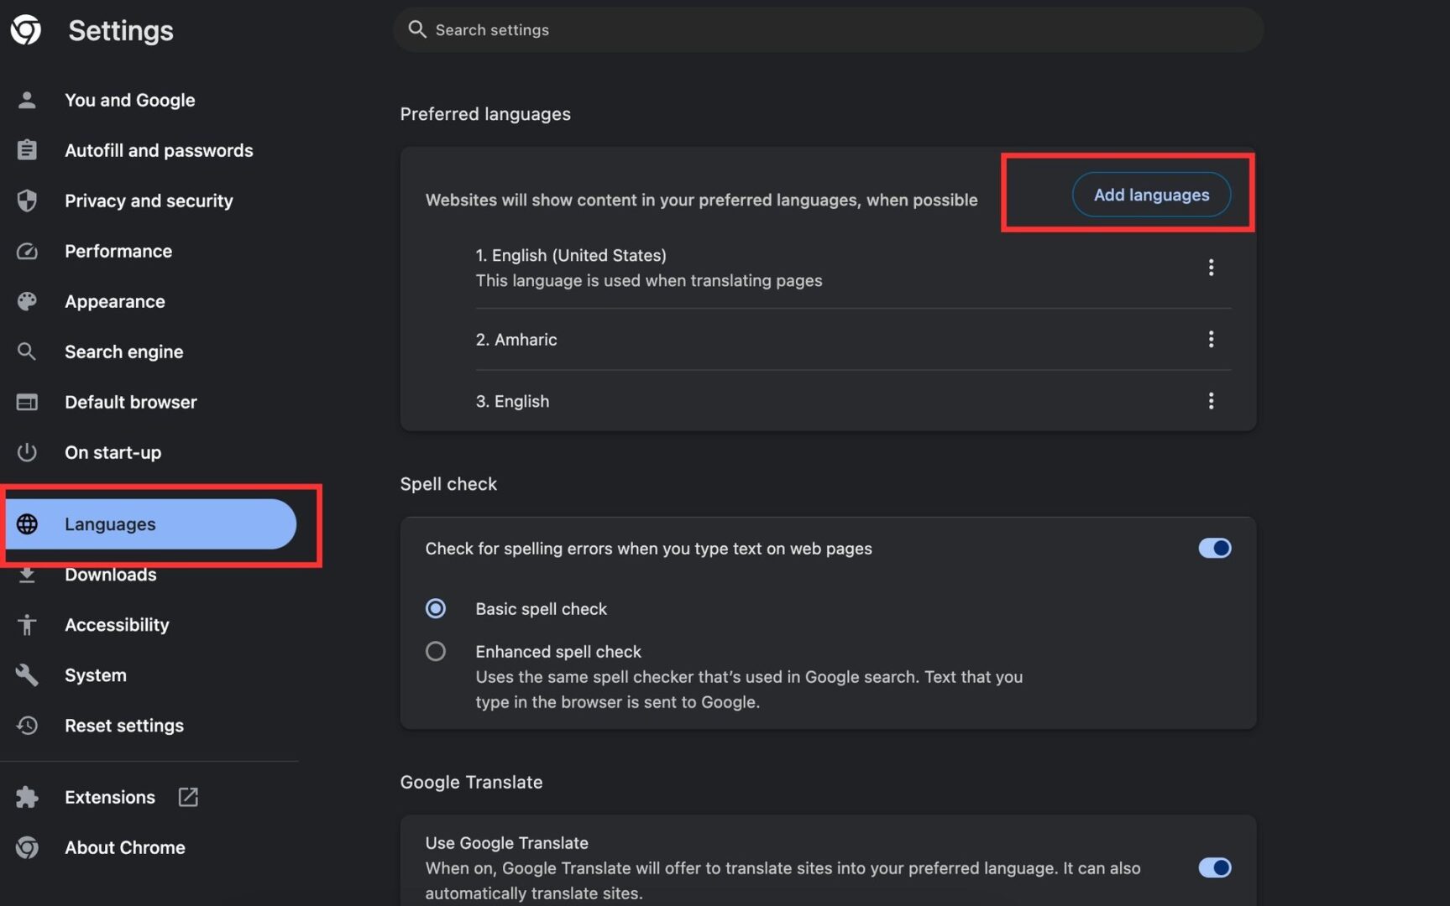Click the Add languages button

[x=1151, y=194]
